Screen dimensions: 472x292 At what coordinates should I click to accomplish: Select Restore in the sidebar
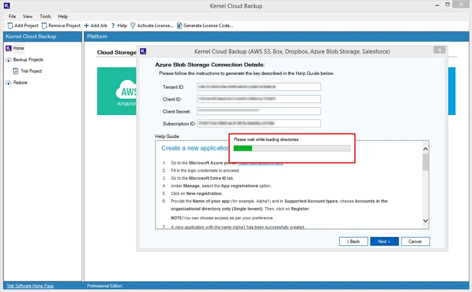pos(21,83)
